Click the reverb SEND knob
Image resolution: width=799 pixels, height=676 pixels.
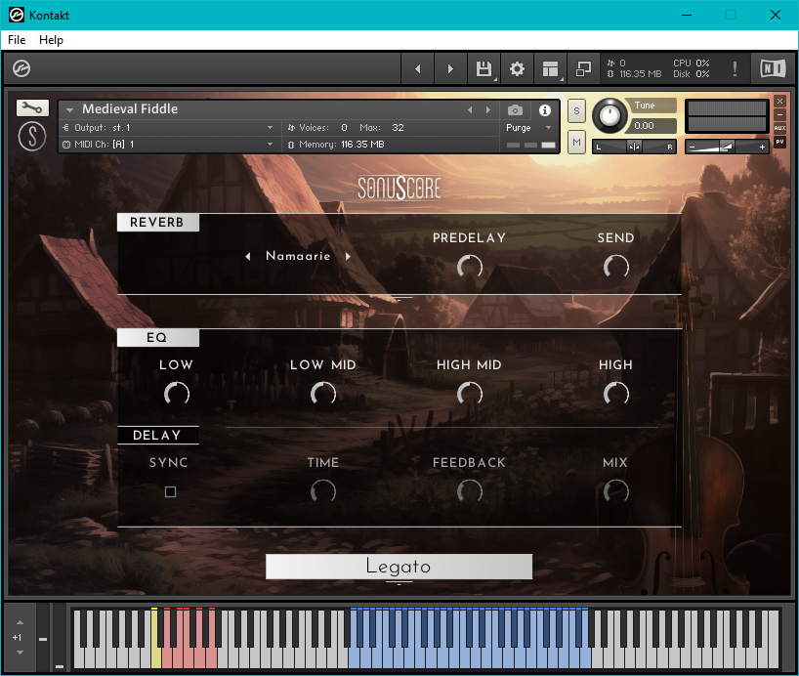[x=615, y=266]
